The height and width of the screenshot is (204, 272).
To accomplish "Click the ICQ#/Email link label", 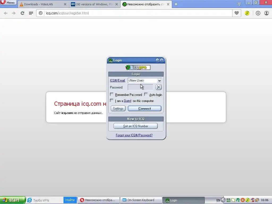I will pyautogui.click(x=117, y=80).
